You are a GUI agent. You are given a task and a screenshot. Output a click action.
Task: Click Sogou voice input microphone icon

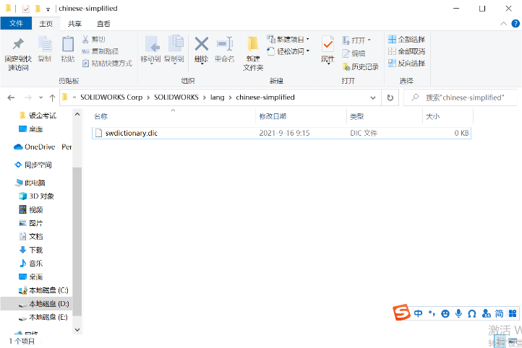pos(459,313)
